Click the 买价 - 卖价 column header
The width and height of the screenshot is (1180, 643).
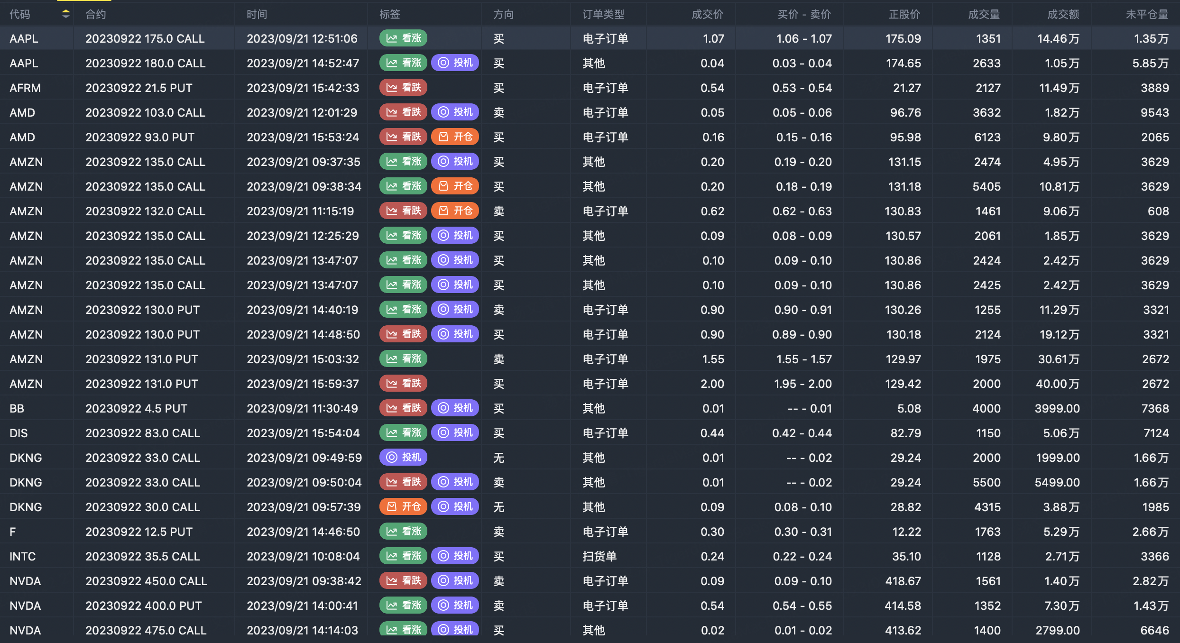tap(804, 14)
